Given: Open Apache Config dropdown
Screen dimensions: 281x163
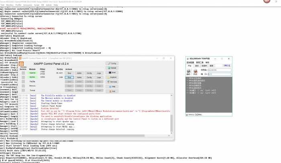Looking at the screenshot, I should coord(89,73).
